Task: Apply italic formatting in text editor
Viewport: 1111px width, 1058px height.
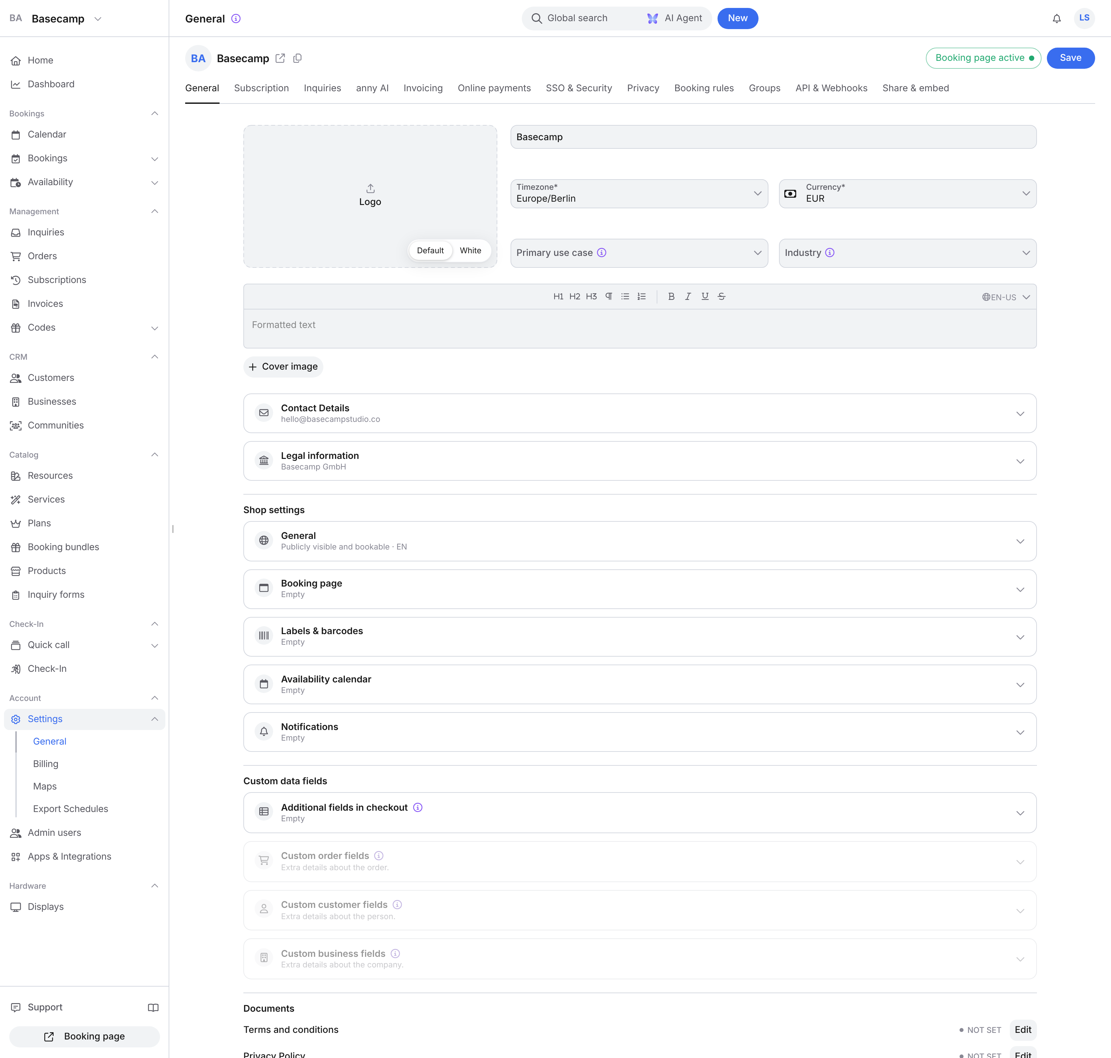Action: click(688, 297)
